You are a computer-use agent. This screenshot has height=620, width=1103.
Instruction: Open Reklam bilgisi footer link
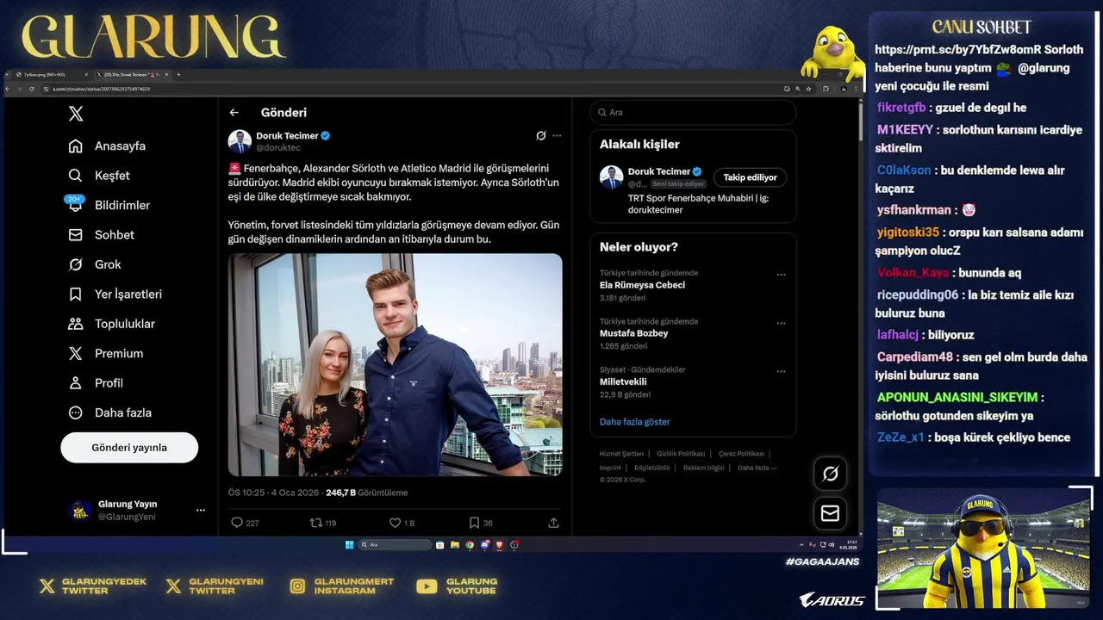click(704, 468)
